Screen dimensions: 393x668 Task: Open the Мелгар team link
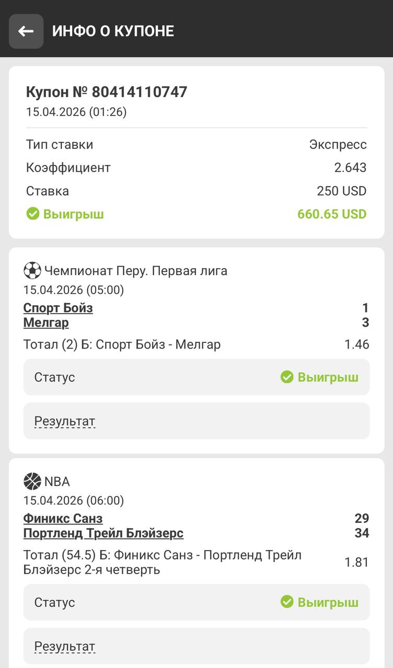pyautogui.click(x=46, y=323)
